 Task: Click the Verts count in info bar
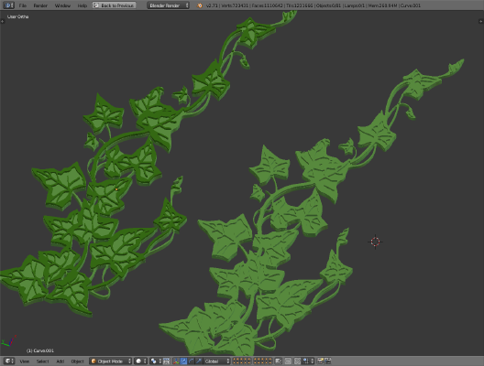[x=236, y=5]
